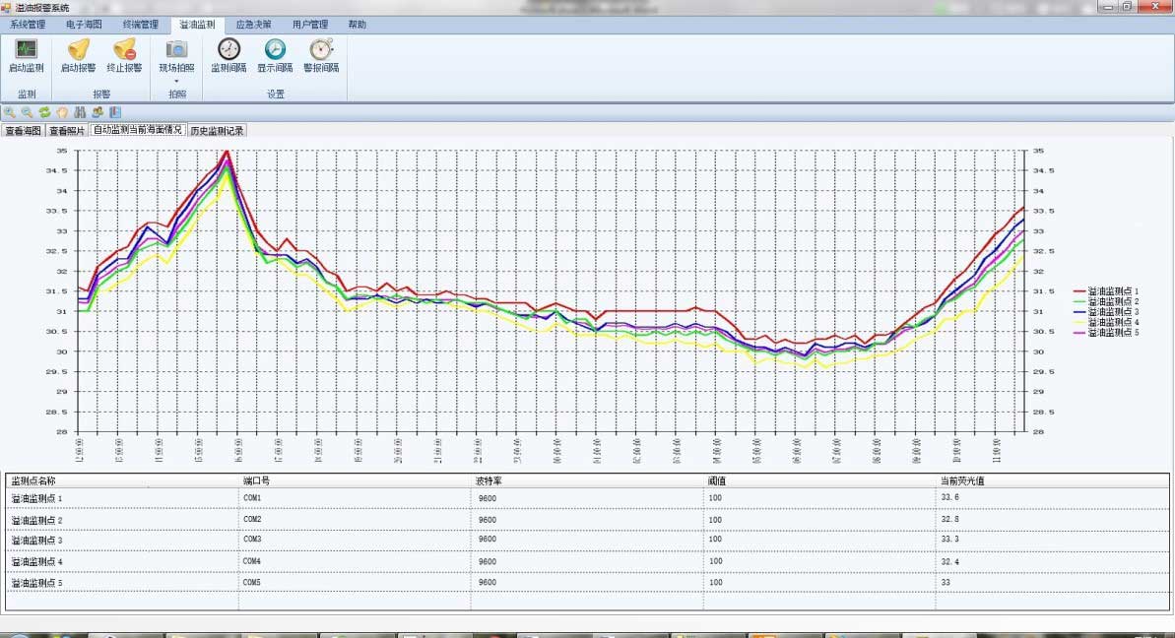Screen dimensions: 1175x638
Task: Click the binoculars search icon
Action: [x=80, y=113]
